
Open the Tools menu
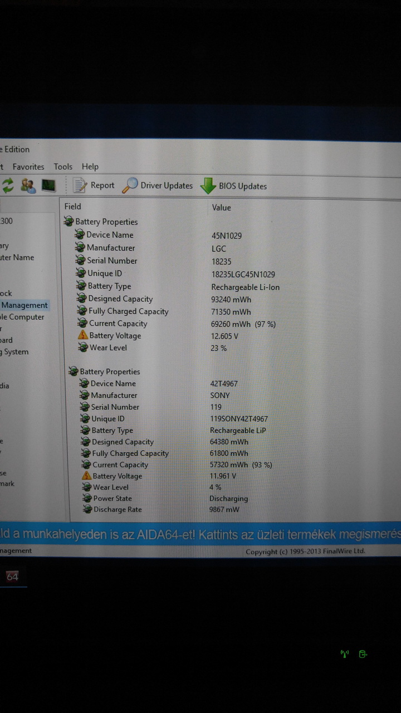pos(63,167)
